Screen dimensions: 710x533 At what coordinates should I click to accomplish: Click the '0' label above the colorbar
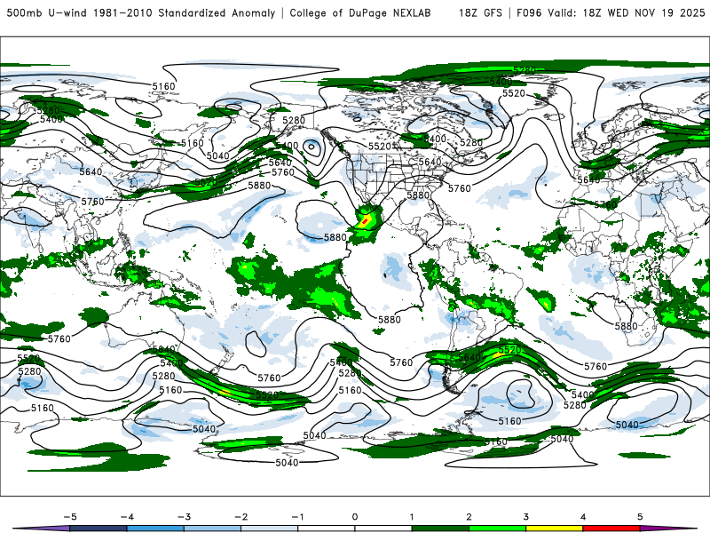tap(354, 517)
